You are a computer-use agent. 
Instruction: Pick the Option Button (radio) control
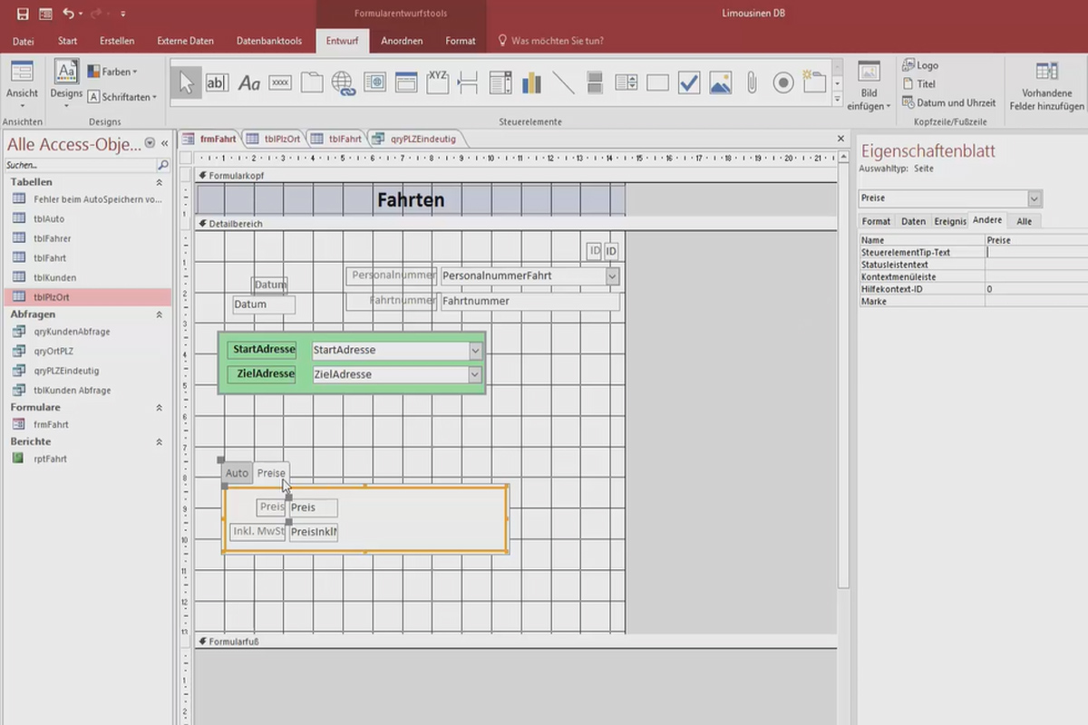pos(783,83)
